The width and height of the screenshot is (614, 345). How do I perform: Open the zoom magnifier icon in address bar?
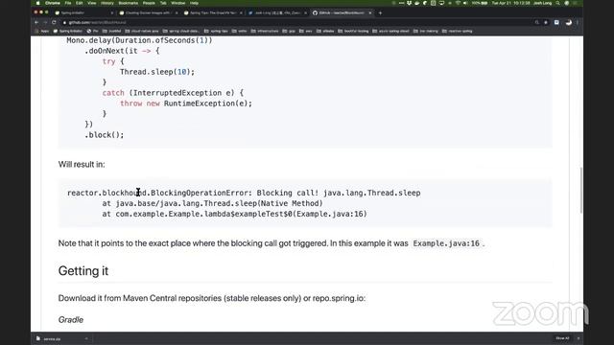[537, 22]
